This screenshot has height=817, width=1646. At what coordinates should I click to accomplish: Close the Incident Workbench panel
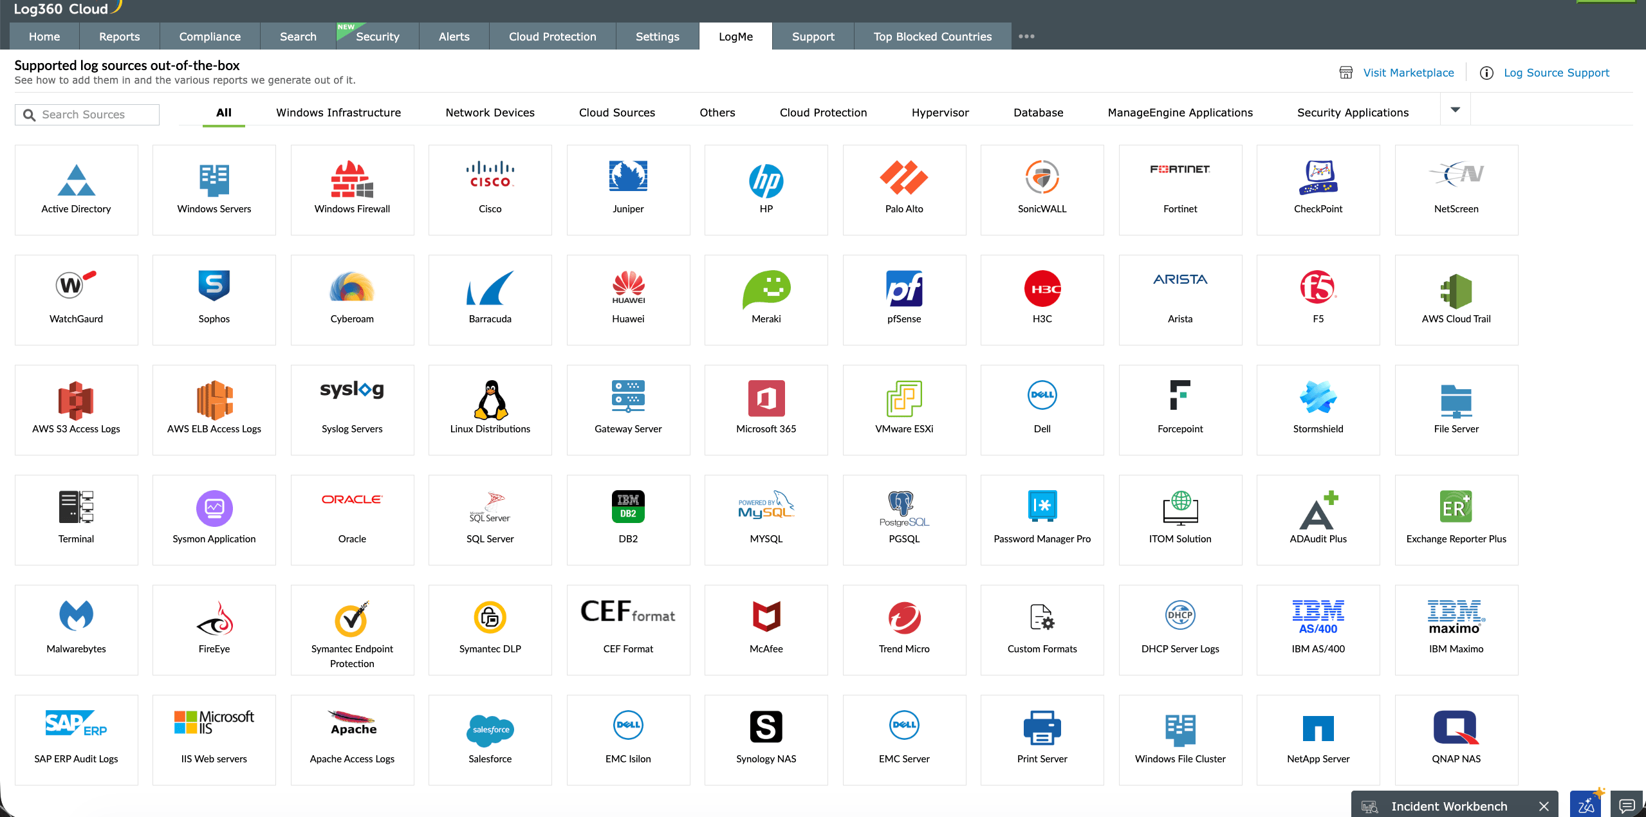(x=1544, y=806)
